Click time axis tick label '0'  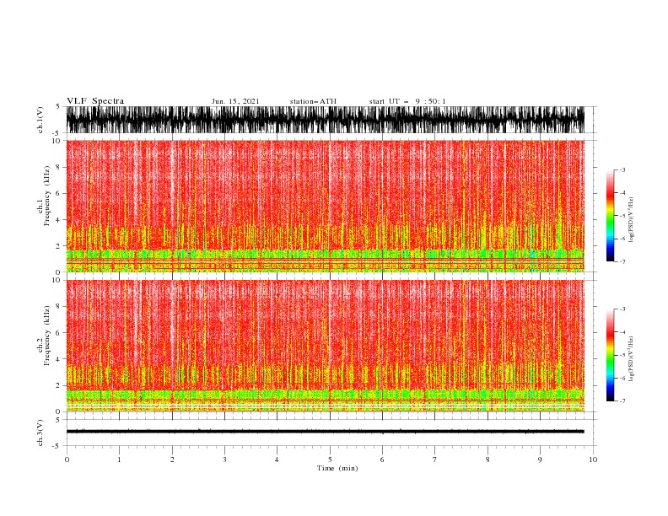(x=67, y=460)
